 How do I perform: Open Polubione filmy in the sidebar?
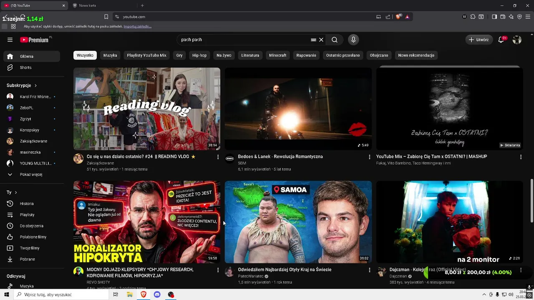pos(32,237)
